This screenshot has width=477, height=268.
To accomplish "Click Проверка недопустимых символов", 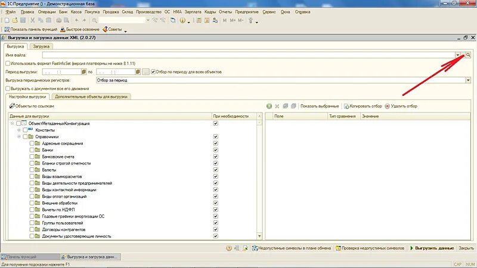I will point(370,248).
